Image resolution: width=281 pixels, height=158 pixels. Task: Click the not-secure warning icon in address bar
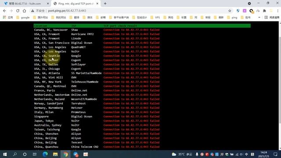coord(32,11)
